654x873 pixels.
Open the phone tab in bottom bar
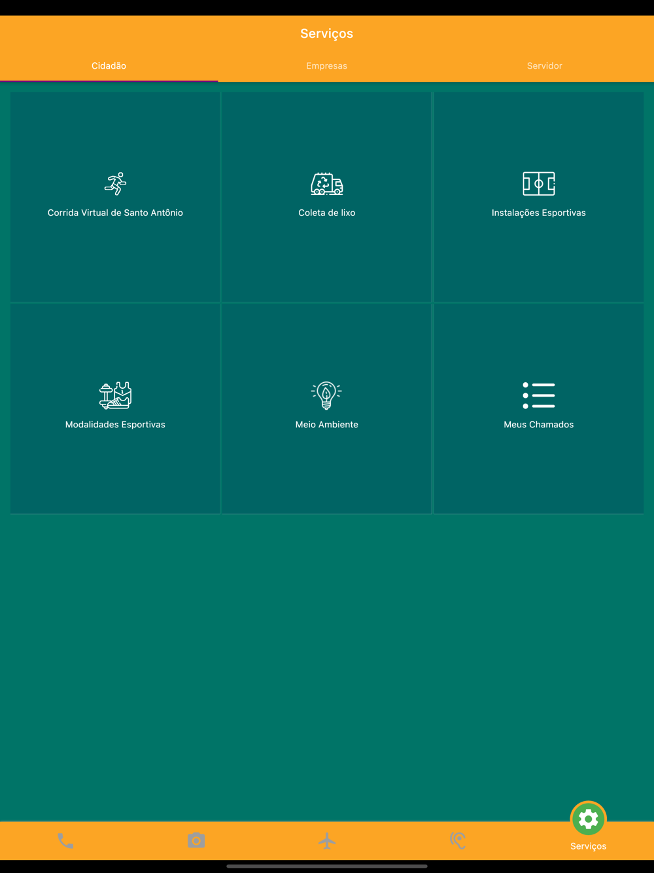65,840
